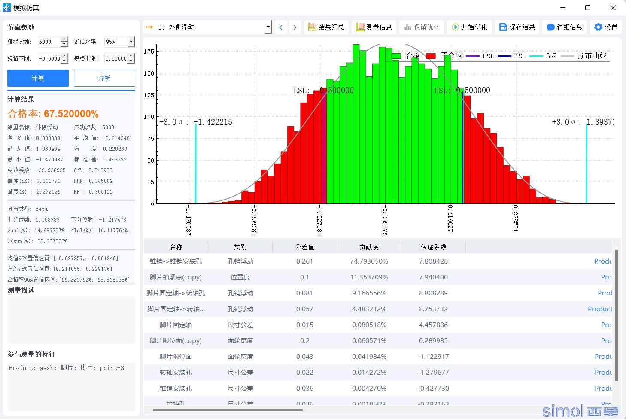Viewport: 626px width, 419px height.
Task: Click the 规格上限 value field
Action: [x=116, y=58]
